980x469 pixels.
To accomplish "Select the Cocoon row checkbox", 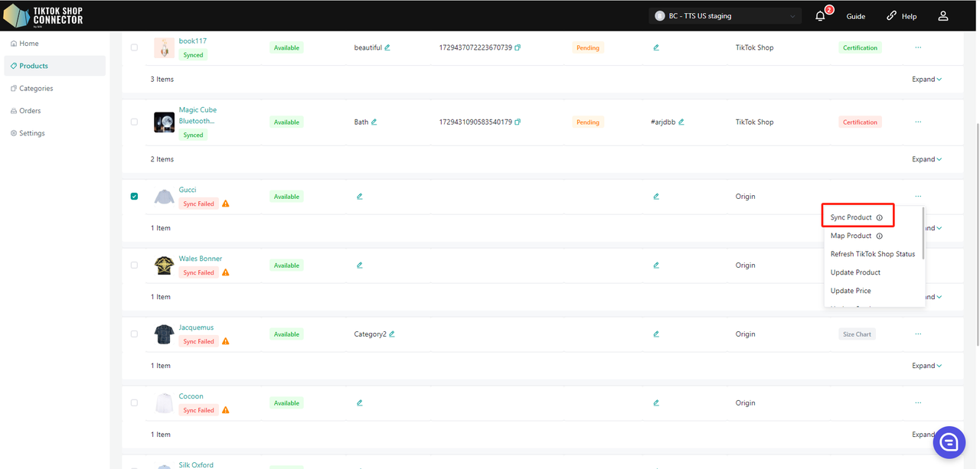I will (134, 403).
